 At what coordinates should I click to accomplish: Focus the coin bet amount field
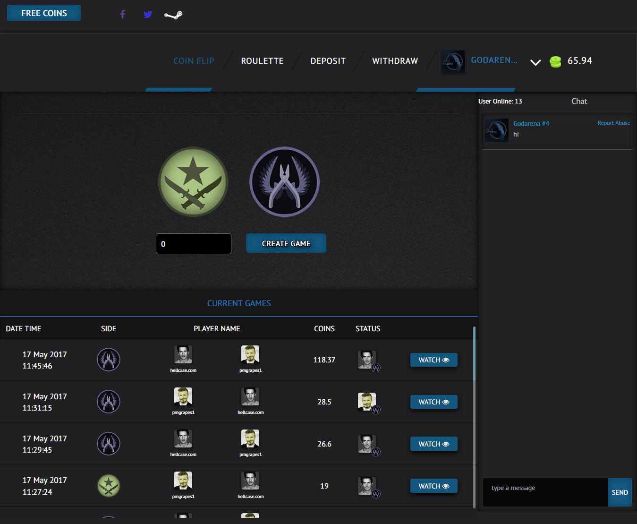(194, 244)
